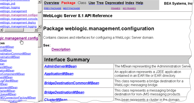Open ...MSConnectionFactoryMBean in the class list
The height and width of the screenshot is (103, 194).
click(x=18, y=98)
